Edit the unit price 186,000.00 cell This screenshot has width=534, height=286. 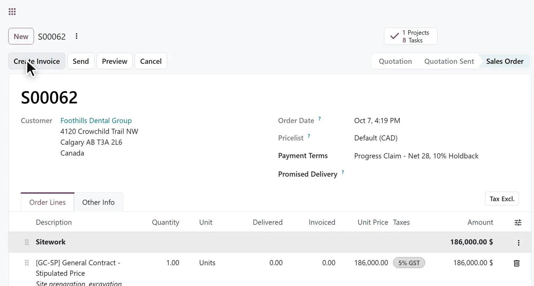371,263
